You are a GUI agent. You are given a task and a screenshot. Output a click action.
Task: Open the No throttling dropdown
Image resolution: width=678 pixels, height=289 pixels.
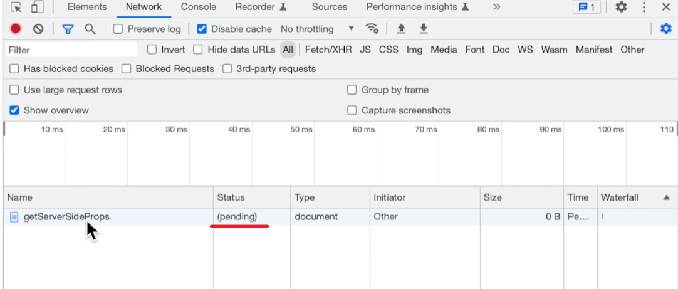(316, 29)
